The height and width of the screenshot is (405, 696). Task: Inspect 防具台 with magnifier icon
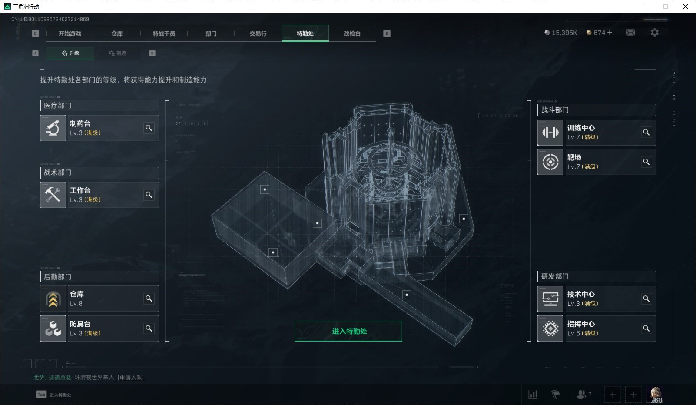pos(149,328)
